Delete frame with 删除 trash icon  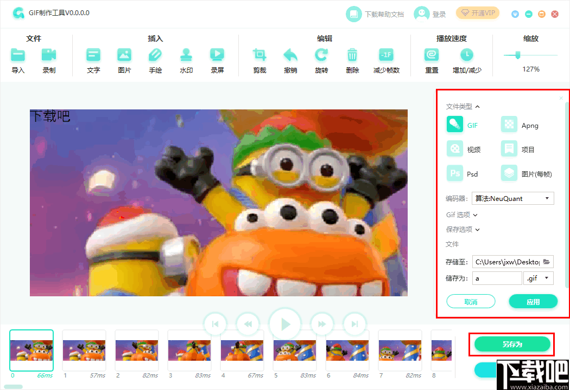point(352,55)
